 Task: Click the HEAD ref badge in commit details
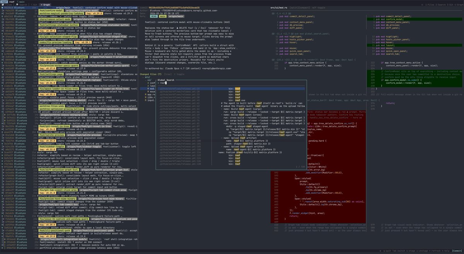[x=154, y=16]
